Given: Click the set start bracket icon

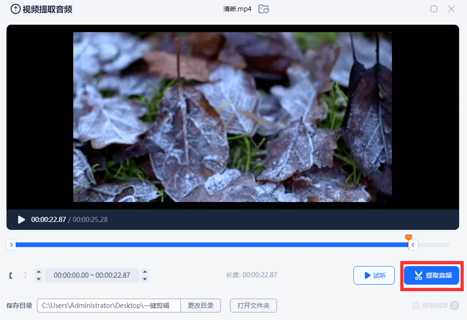Looking at the screenshot, I should pos(11,275).
